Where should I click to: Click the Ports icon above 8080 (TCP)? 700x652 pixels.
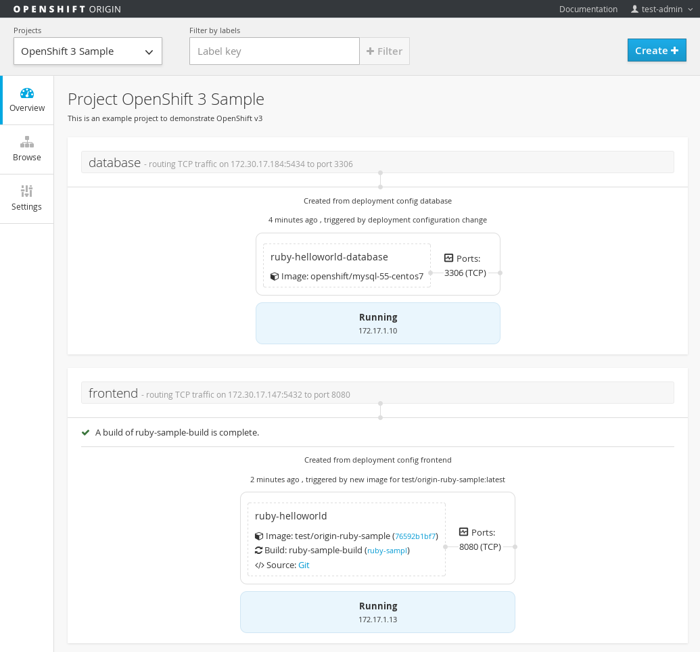coord(464,532)
